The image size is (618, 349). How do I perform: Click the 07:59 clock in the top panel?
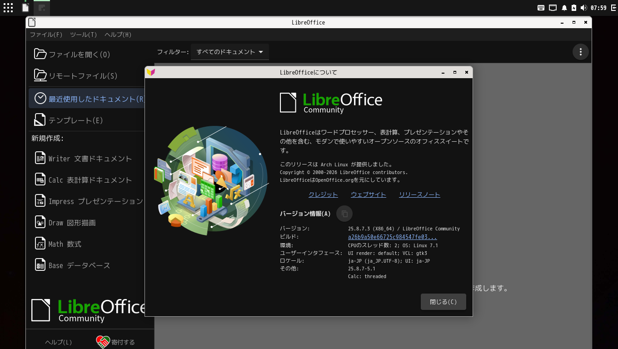coord(598,8)
